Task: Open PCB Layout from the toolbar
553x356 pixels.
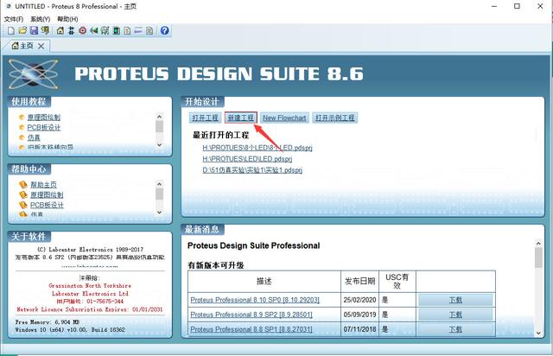Action: pos(83,31)
